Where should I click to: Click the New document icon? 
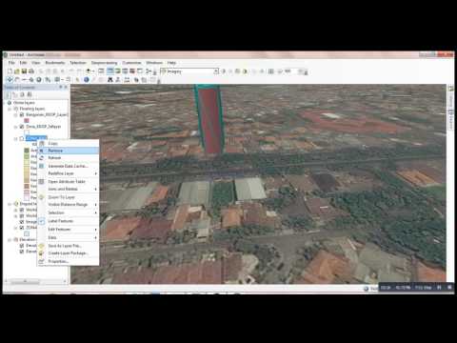click(10, 71)
